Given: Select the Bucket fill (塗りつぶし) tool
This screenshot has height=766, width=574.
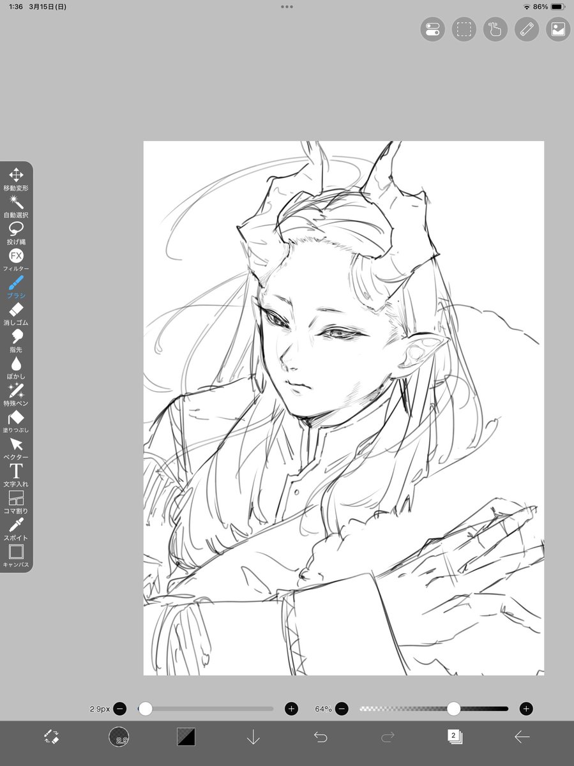Looking at the screenshot, I should pos(16,421).
